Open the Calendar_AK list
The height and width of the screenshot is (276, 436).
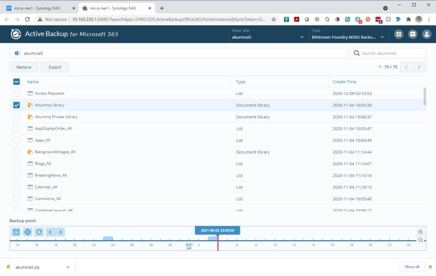coord(46,187)
